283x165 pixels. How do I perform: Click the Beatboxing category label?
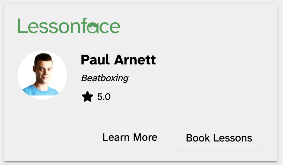click(x=105, y=78)
